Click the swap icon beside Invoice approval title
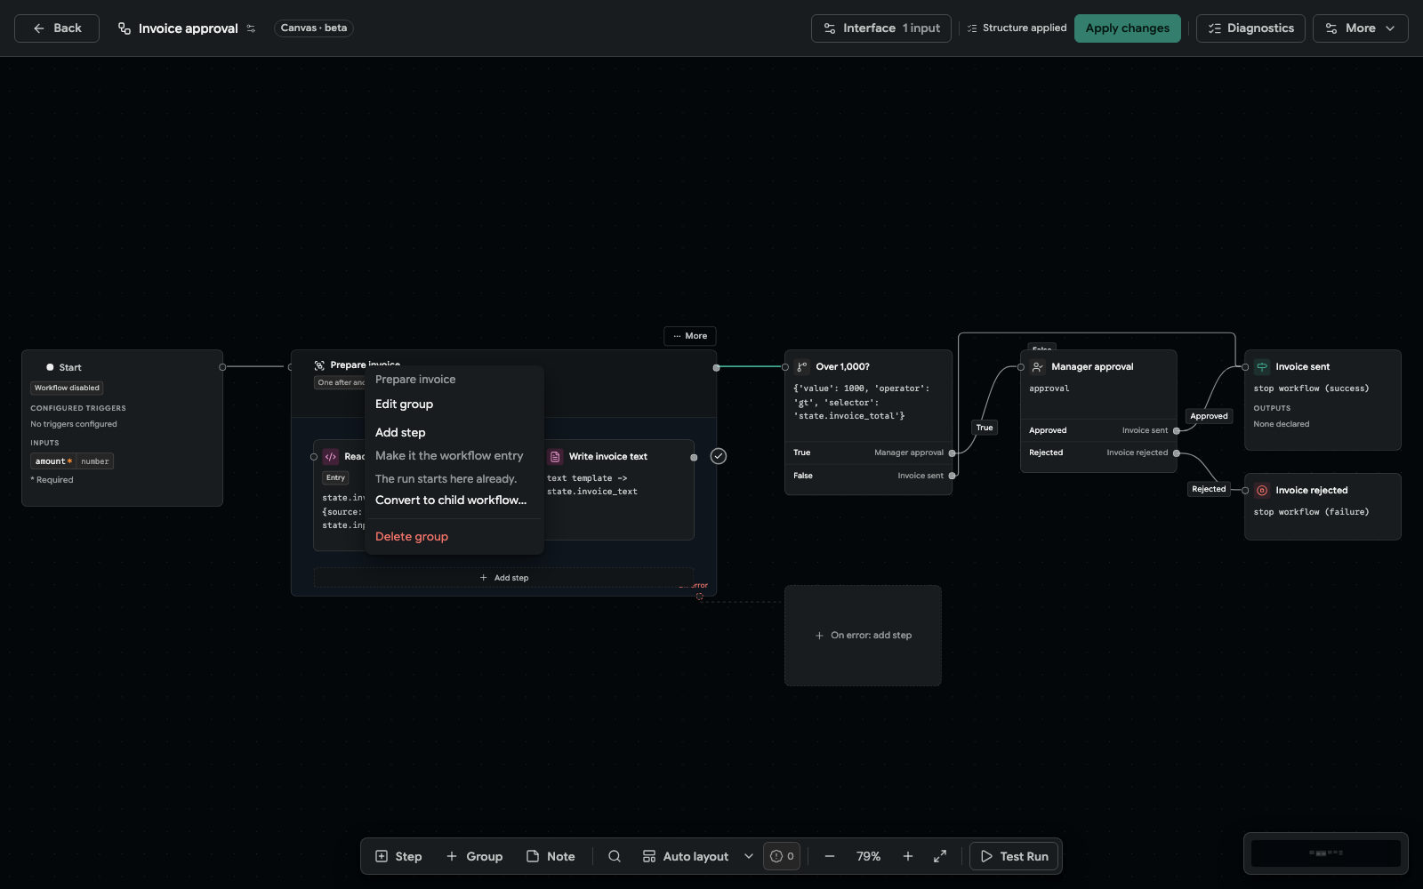Image resolution: width=1423 pixels, height=889 pixels. [x=251, y=28]
